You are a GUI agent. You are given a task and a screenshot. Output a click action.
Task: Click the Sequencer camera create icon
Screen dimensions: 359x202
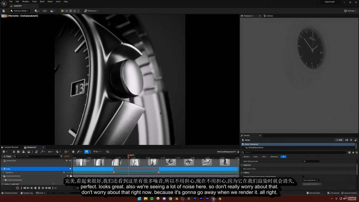click(x=24, y=152)
